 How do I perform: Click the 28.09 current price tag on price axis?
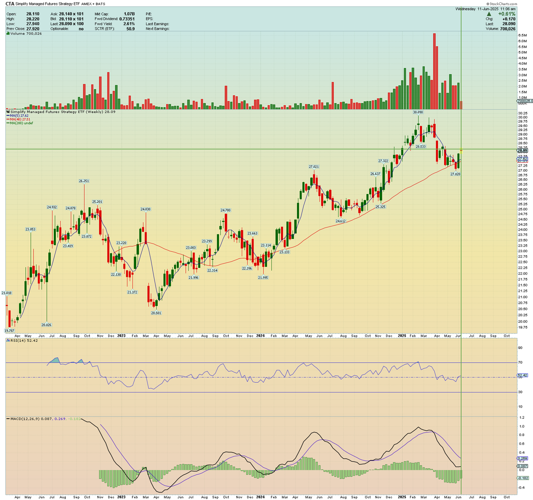coord(522,151)
